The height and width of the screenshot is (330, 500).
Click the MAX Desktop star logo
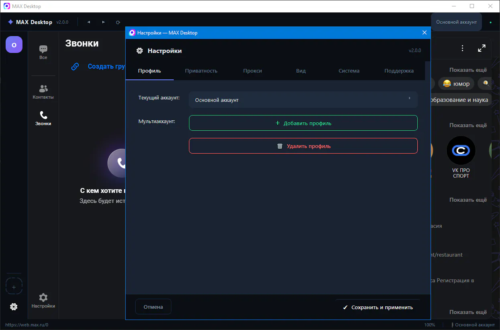tap(10, 22)
